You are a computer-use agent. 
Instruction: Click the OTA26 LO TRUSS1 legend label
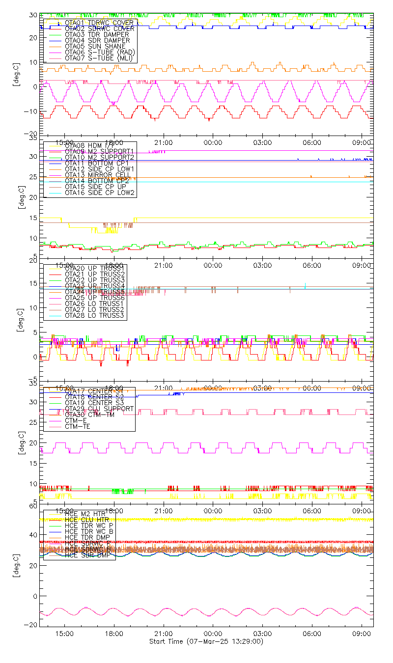point(94,304)
